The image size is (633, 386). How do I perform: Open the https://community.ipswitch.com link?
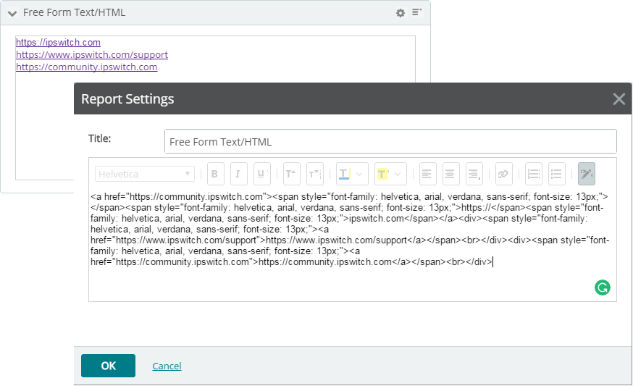pyautogui.click(x=87, y=67)
